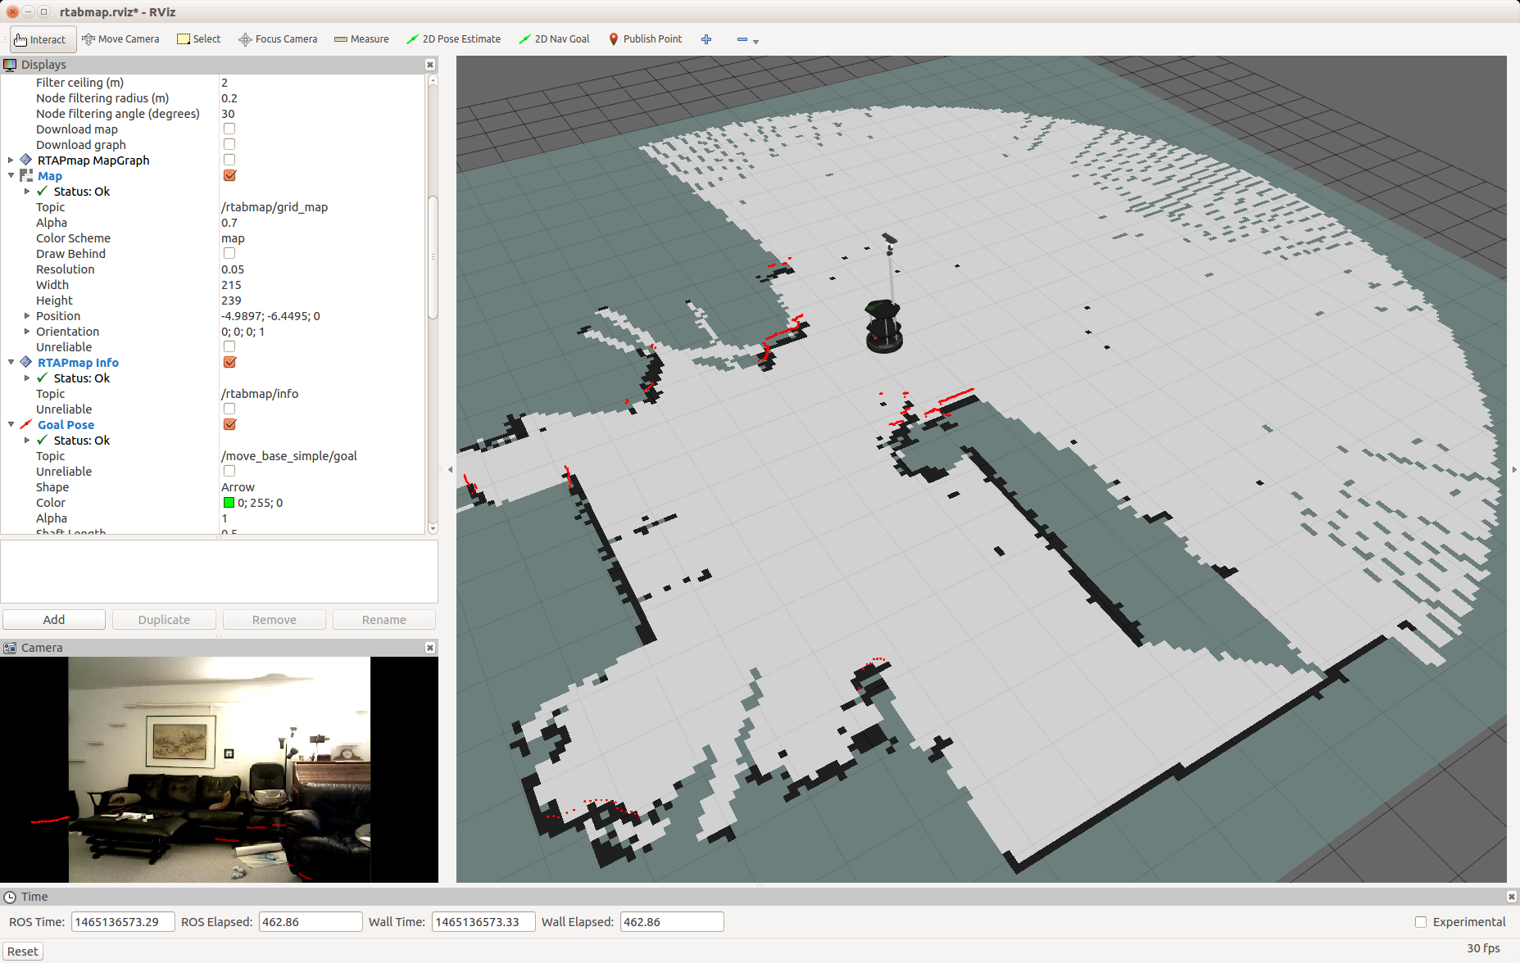The width and height of the screenshot is (1520, 963).
Task: Collapse the Map display tree
Action: [11, 176]
